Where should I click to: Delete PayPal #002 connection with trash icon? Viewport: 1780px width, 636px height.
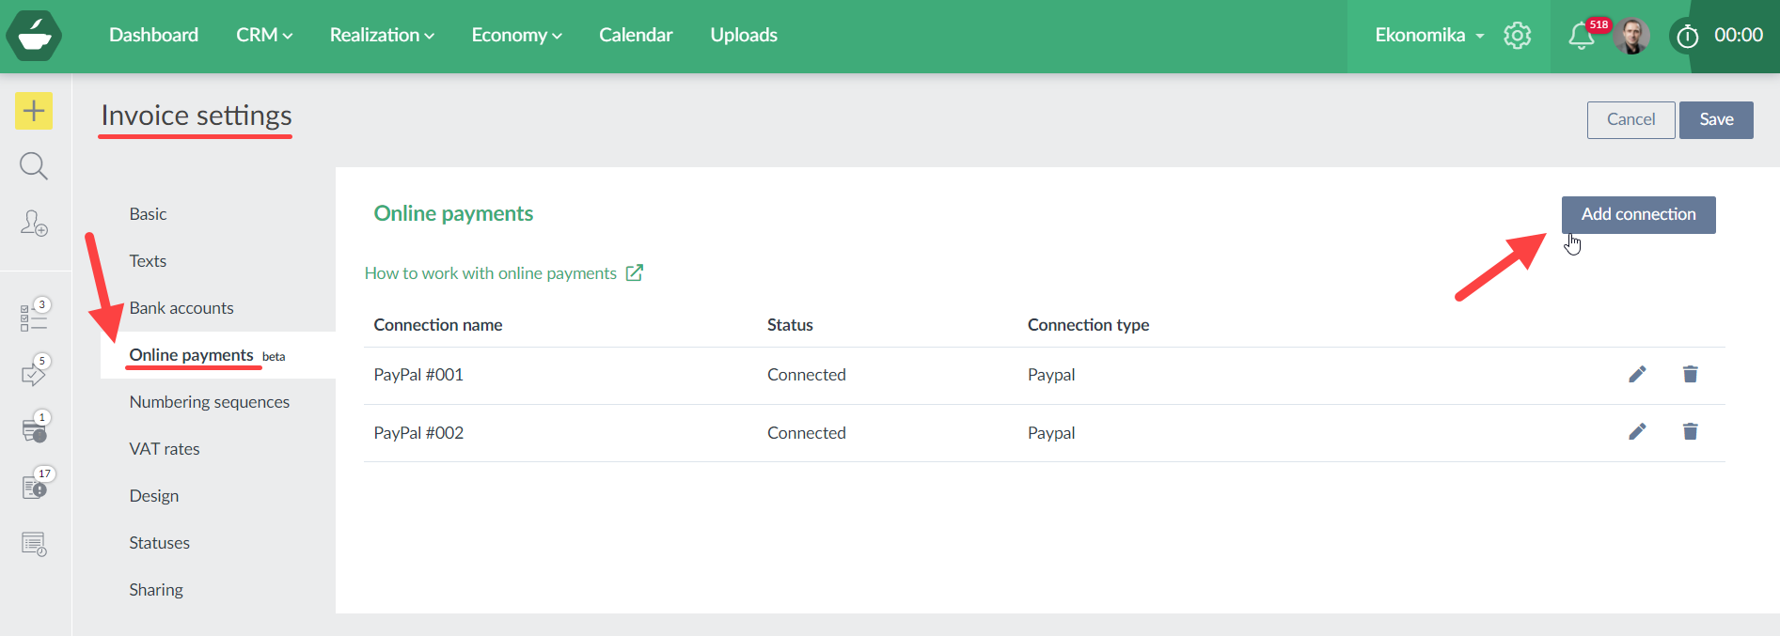1690,432
